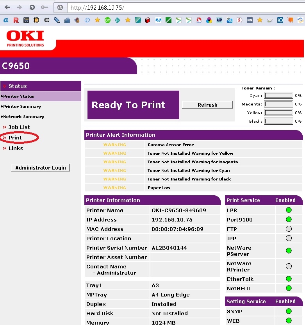Open the teal diagonal square bookmark

138,20
